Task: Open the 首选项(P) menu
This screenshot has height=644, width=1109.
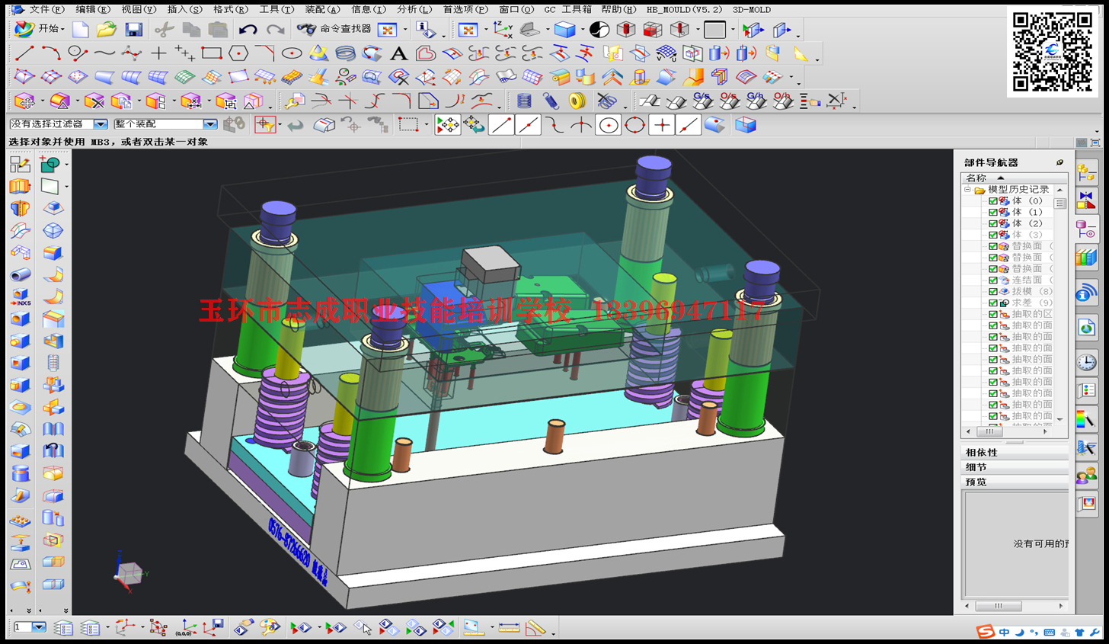Action: click(x=465, y=10)
